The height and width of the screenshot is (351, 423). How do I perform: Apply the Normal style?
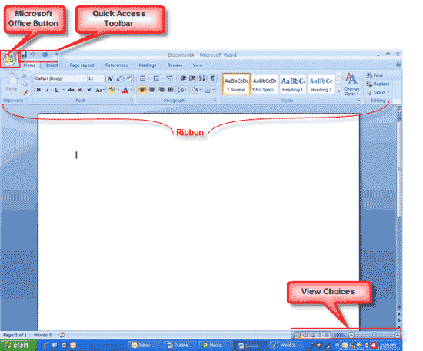(x=236, y=84)
